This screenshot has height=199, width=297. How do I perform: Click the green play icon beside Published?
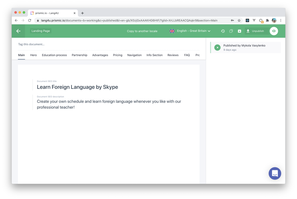point(218,47)
